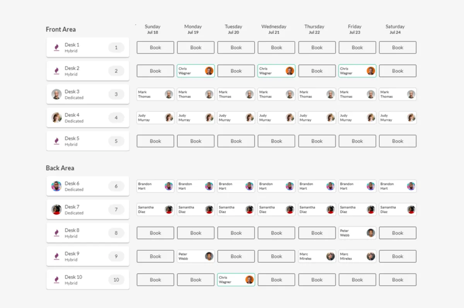Click the Desk 1 hybrid desk icon
The height and width of the screenshot is (308, 464).
(x=56, y=47)
